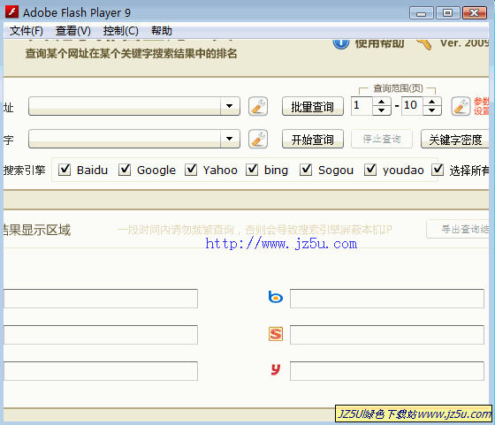
Task: Click the export query results button
Action: pyautogui.click(x=458, y=229)
